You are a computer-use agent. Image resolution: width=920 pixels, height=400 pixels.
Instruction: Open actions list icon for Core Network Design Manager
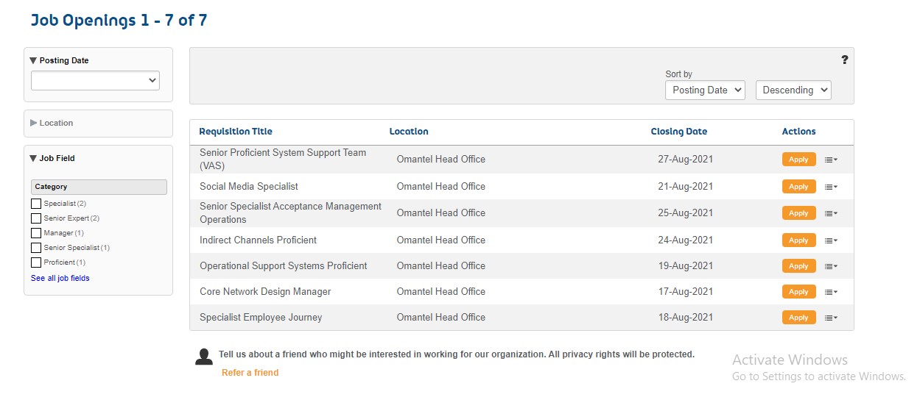[831, 292]
